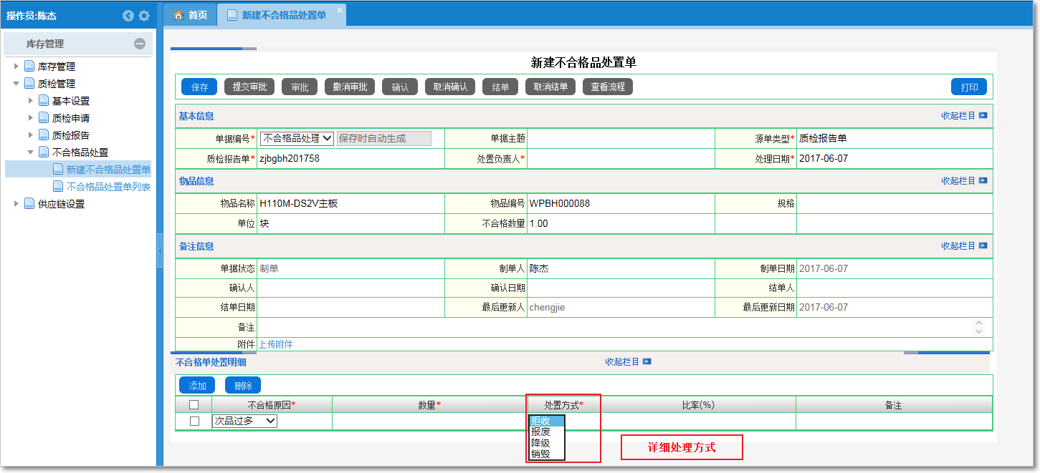Click the 处置负责人 input field

point(620,159)
